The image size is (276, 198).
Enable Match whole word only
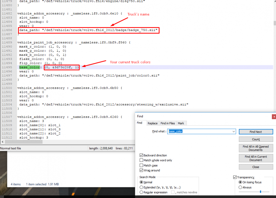pyautogui.click(x=142, y=160)
